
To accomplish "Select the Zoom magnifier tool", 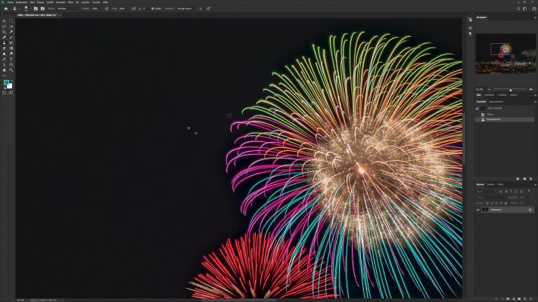I will click(11, 69).
